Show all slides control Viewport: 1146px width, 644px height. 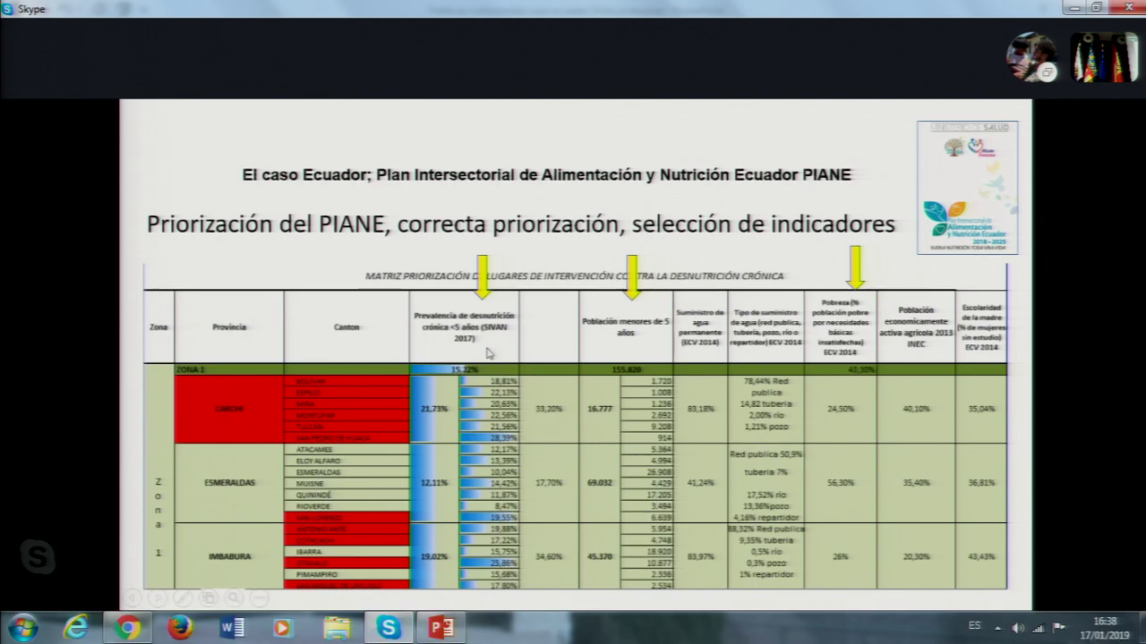pyautogui.click(x=209, y=597)
